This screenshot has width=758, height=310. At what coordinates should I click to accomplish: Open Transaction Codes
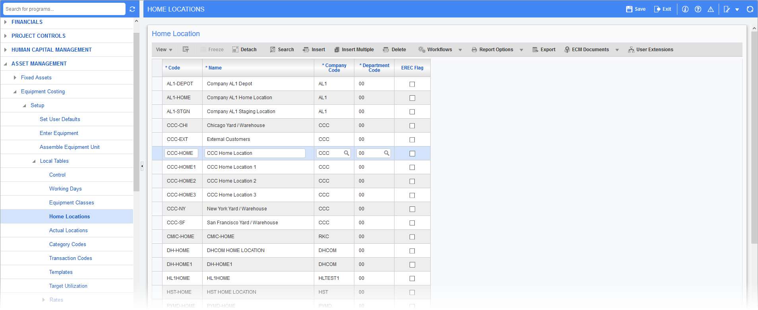click(71, 258)
